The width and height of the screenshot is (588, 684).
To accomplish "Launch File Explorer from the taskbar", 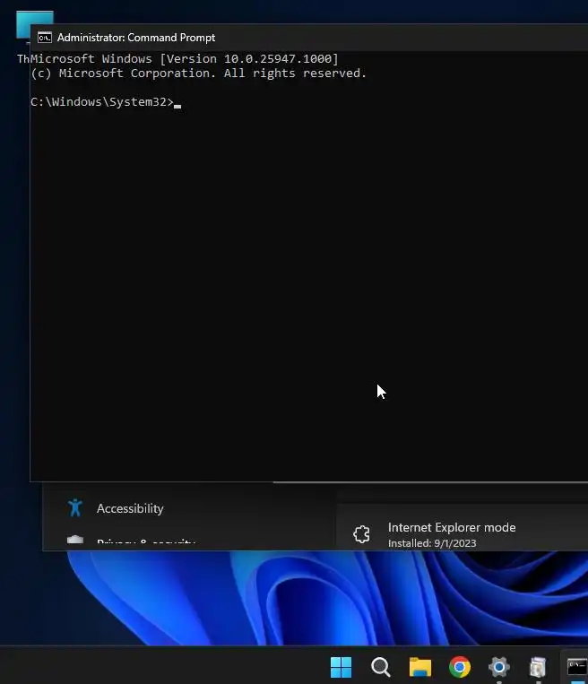I will (x=420, y=667).
